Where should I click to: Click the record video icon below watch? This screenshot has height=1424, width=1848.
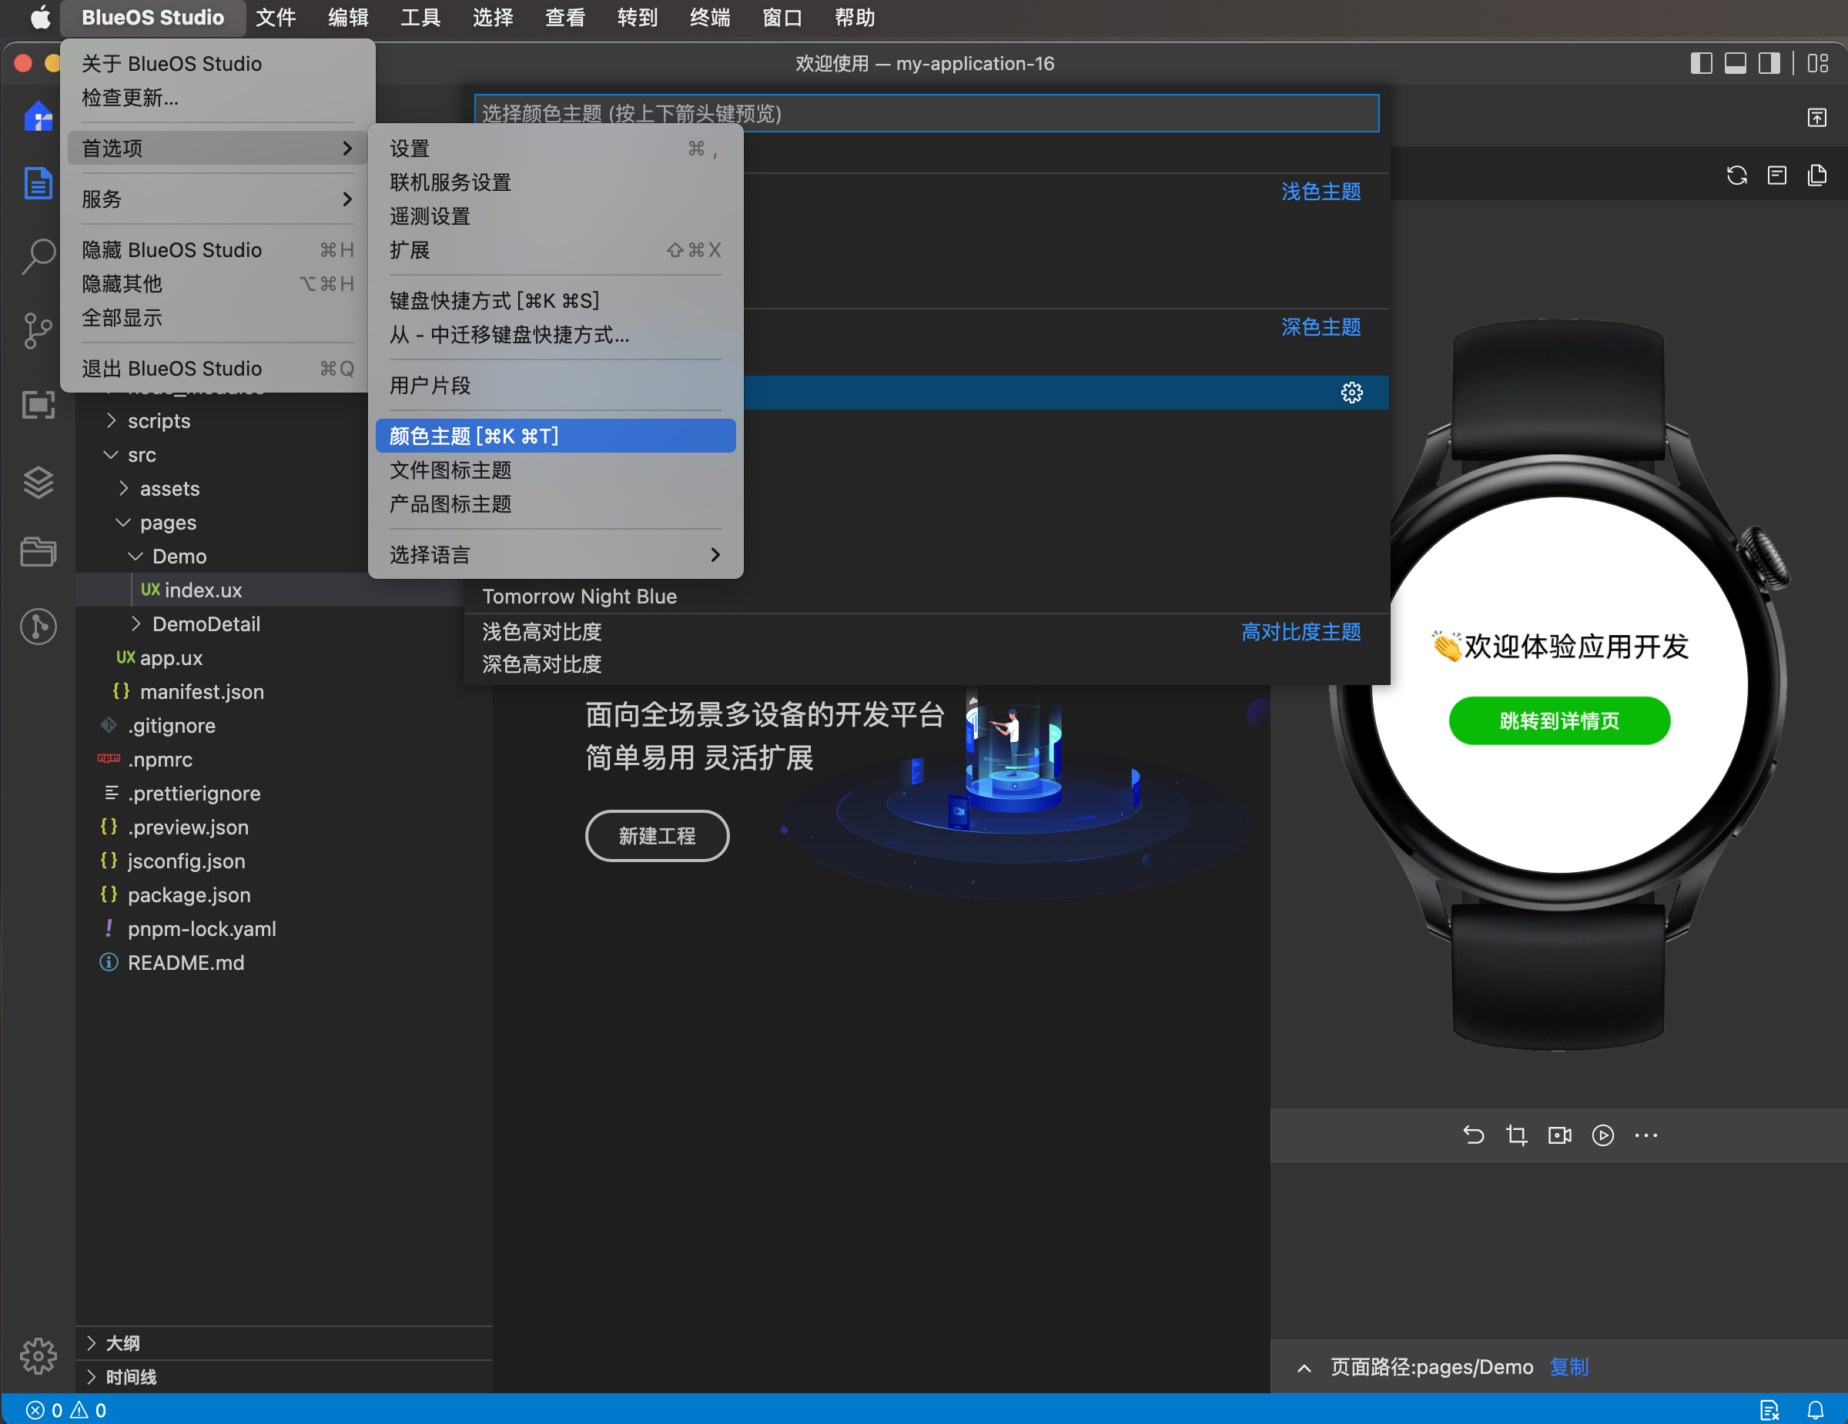(x=1559, y=1135)
